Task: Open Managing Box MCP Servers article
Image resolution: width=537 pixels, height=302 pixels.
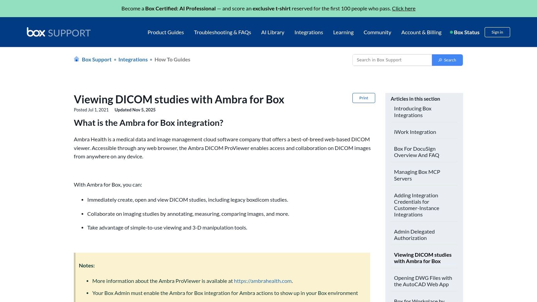Action: pos(417,175)
